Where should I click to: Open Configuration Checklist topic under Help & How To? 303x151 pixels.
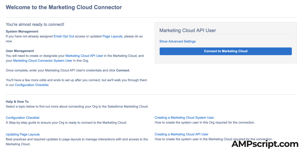tap(22, 118)
